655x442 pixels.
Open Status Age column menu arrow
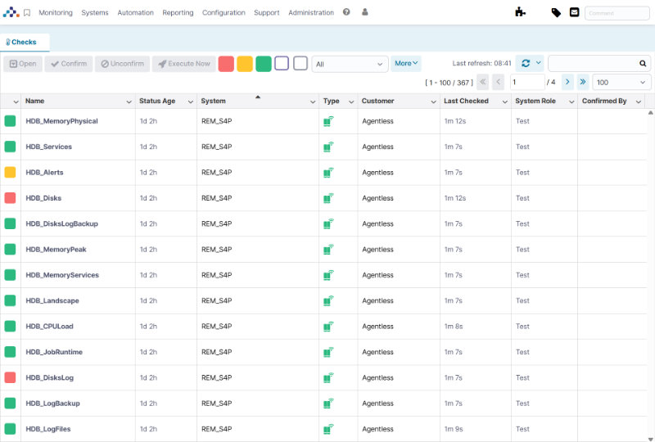(191, 101)
